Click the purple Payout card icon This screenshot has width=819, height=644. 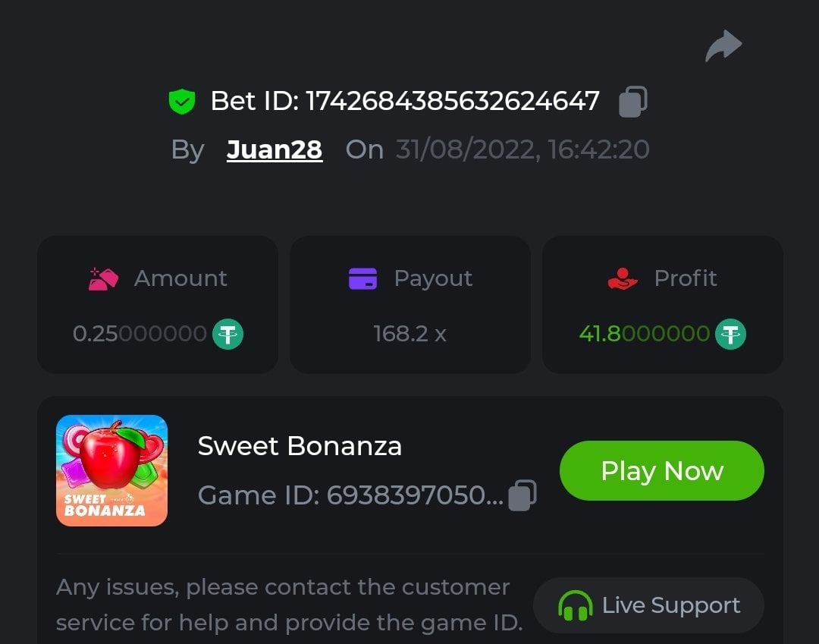(362, 278)
